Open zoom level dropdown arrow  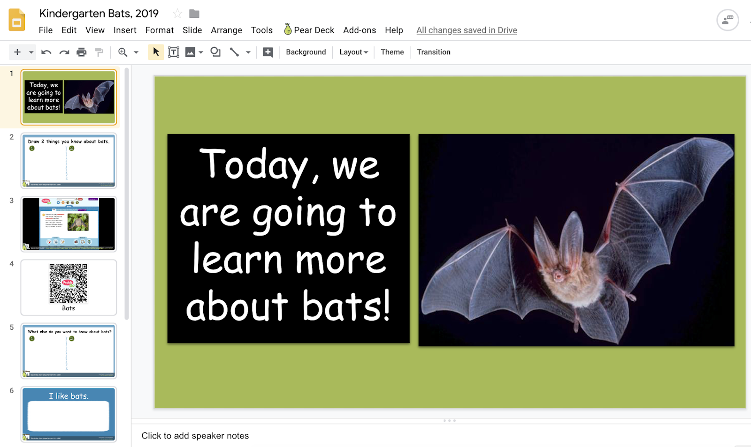point(136,52)
